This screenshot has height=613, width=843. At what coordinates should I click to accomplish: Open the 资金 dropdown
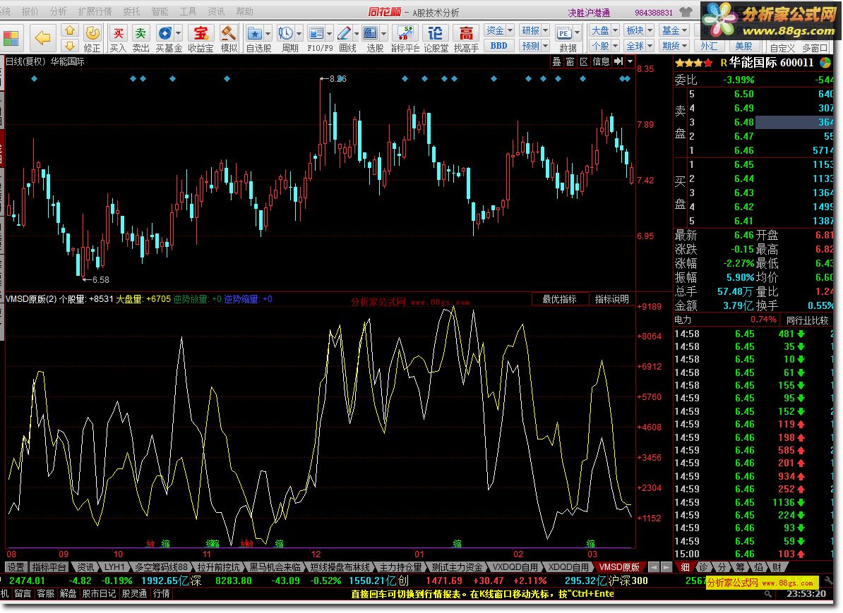[499, 30]
